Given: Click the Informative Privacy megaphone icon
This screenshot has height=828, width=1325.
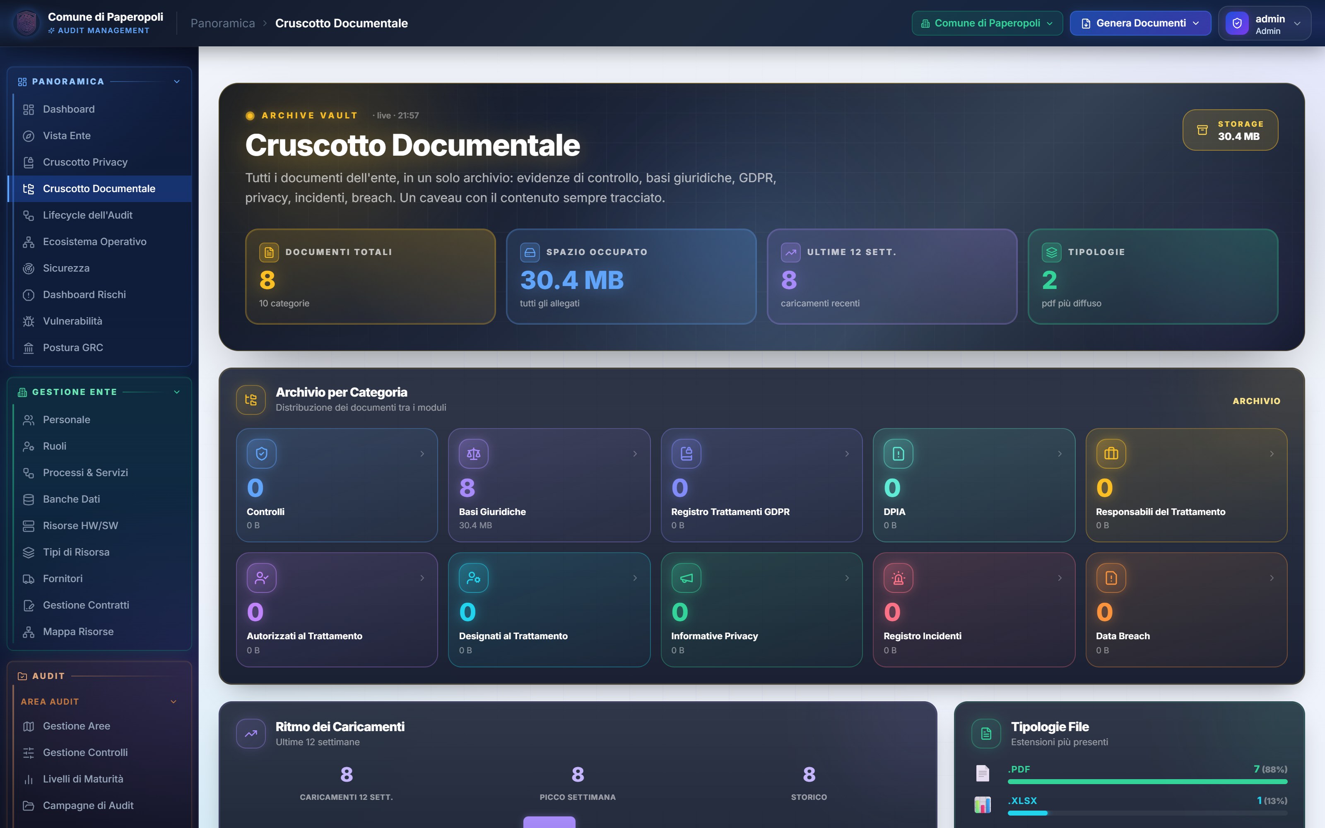Looking at the screenshot, I should tap(686, 578).
